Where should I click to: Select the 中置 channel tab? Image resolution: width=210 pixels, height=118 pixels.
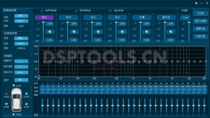click(142, 17)
